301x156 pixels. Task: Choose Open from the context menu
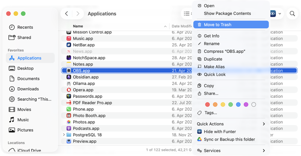(x=231, y=6)
